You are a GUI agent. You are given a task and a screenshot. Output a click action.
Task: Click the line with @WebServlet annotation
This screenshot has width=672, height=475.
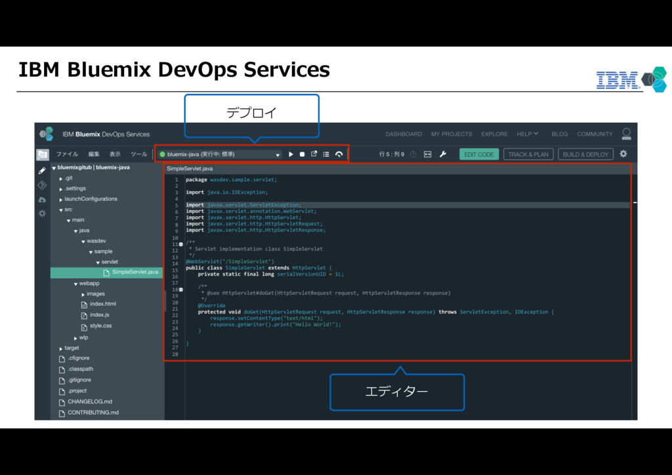(230, 261)
